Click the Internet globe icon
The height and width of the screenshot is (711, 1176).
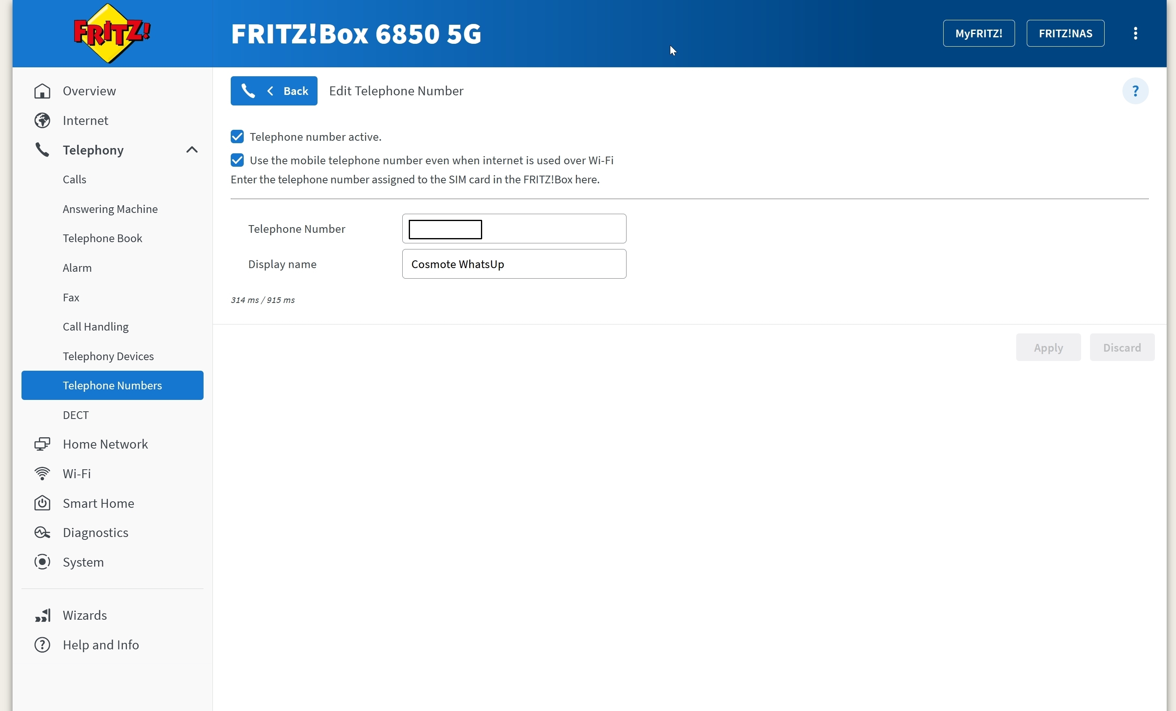(43, 120)
